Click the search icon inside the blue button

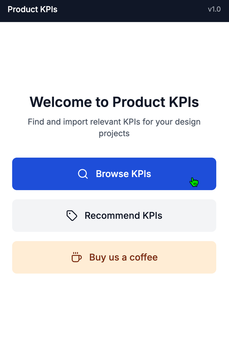click(x=83, y=174)
